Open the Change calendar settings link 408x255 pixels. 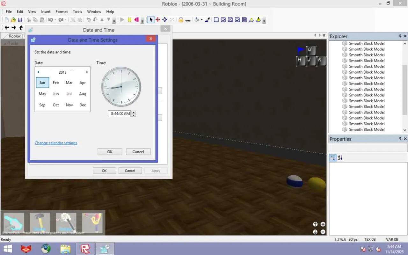(56, 143)
